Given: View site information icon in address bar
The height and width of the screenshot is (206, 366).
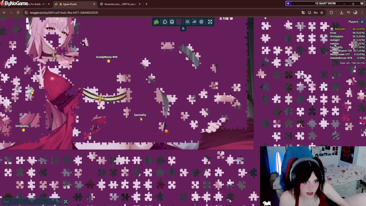Looking at the screenshot, I should 26,13.
